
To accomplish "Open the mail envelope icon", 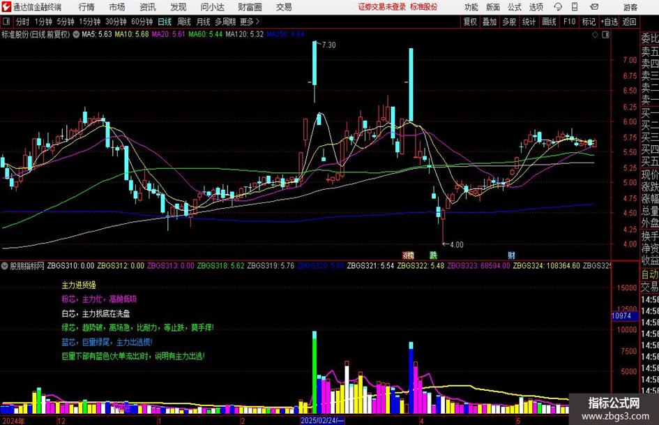I will click(594, 7).
